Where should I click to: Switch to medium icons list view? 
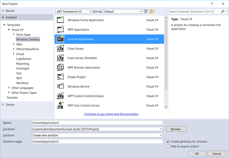[x=152, y=11]
